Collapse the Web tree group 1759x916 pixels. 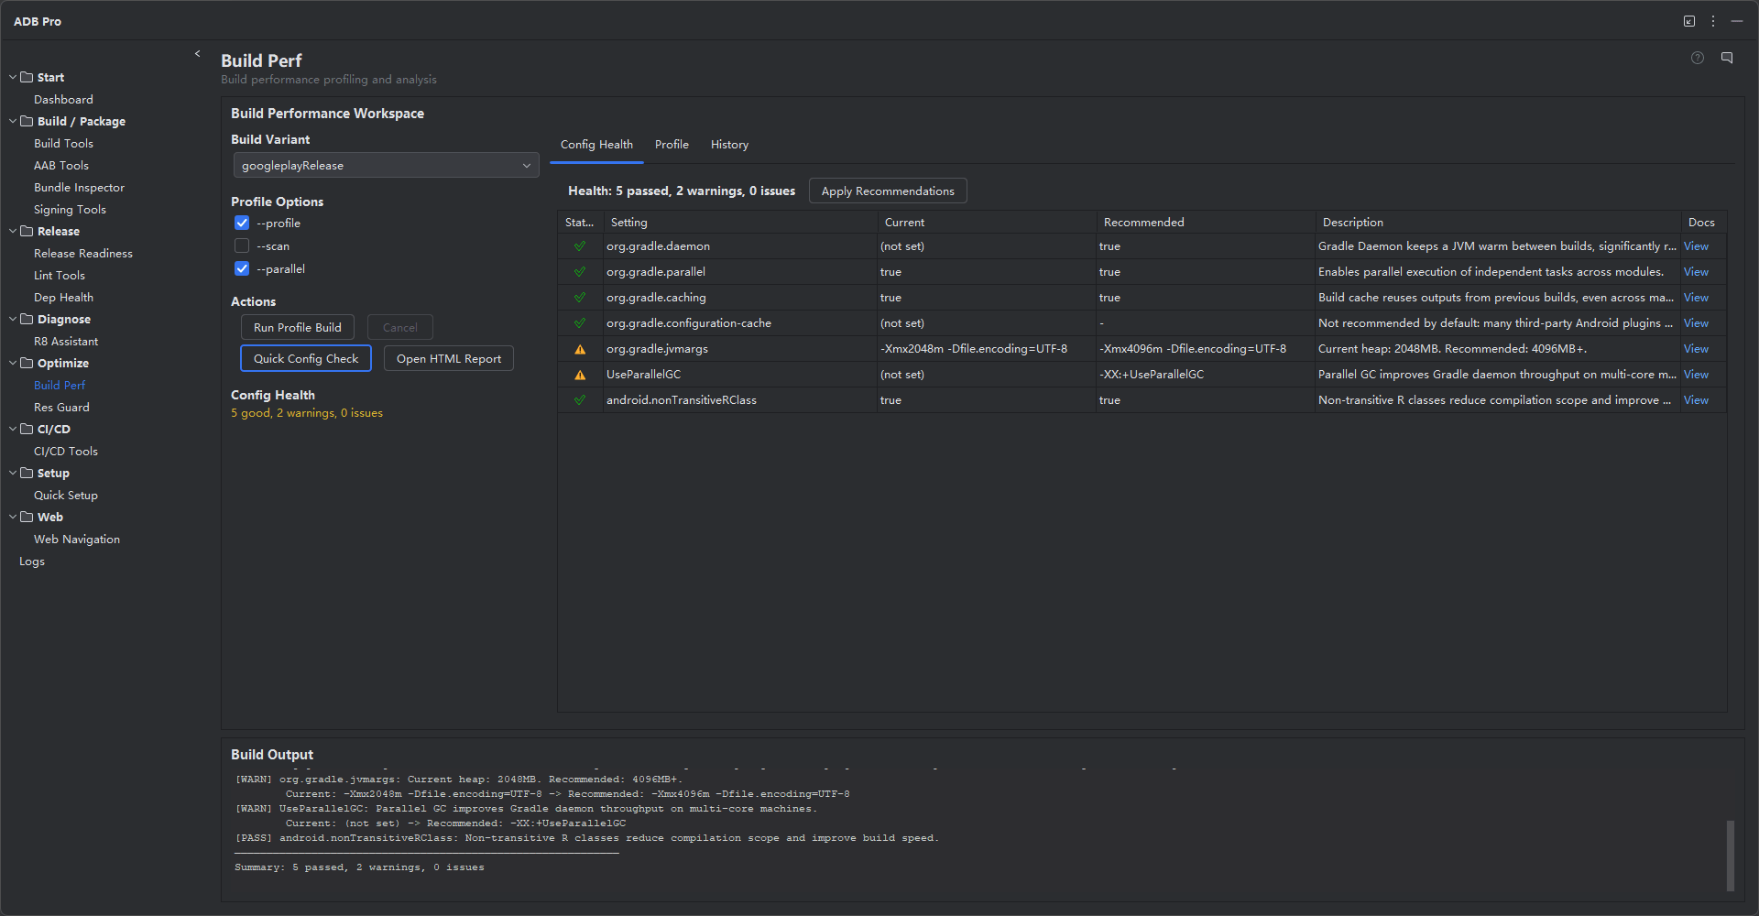click(13, 517)
